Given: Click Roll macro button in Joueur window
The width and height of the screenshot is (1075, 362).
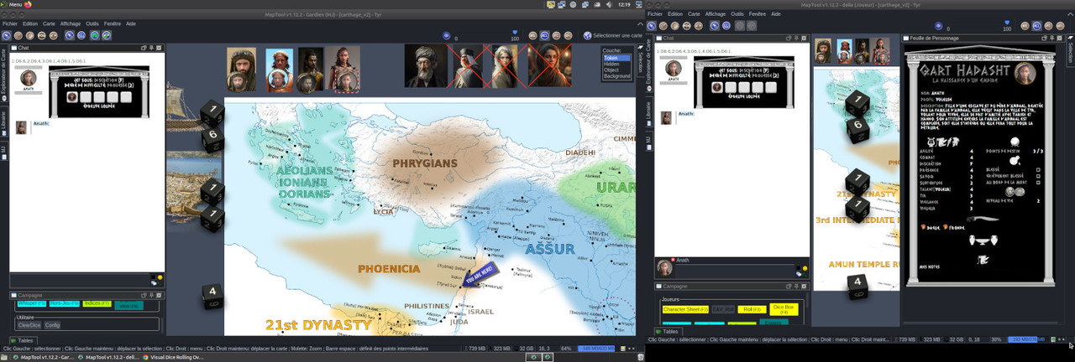Looking at the screenshot, I should [752, 309].
